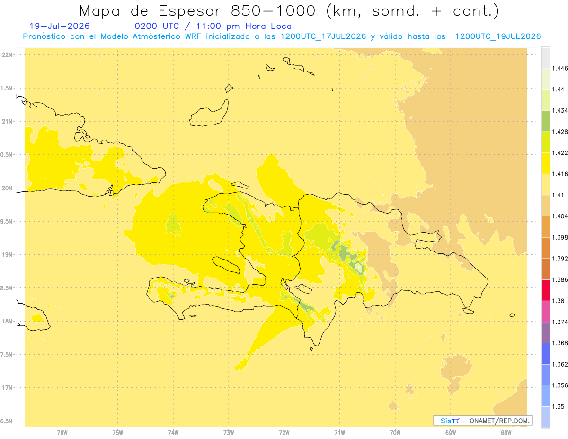
Task: Click the longitude label '76W'
Action: click(x=62, y=432)
